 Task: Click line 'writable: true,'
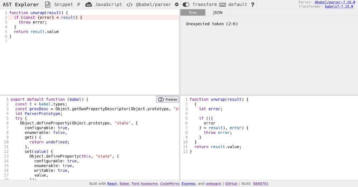52,170
